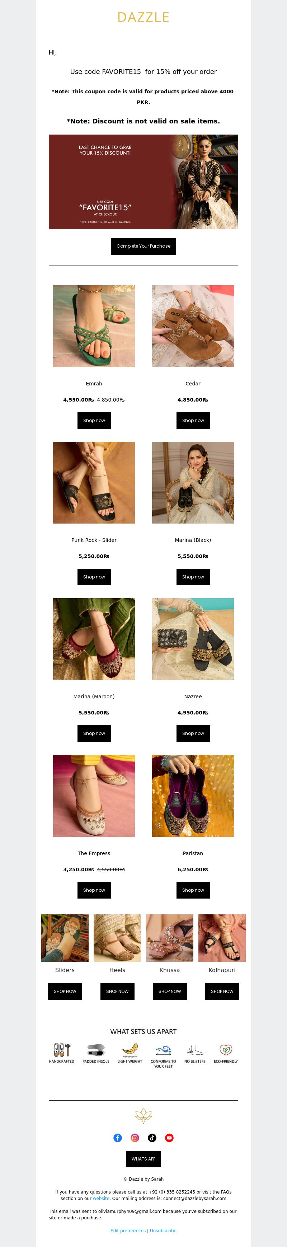This screenshot has height=1247, width=287.
Task: Click Shop now under Paristan
Action: coord(193,890)
